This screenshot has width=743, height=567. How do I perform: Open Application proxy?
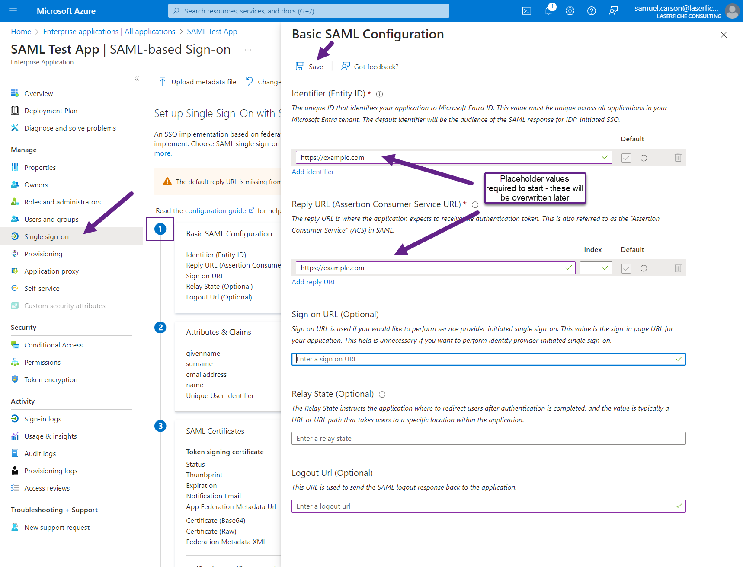pyautogui.click(x=51, y=271)
